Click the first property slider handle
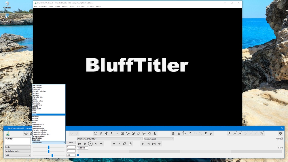The height and width of the screenshot is (162, 288). click(x=48, y=147)
